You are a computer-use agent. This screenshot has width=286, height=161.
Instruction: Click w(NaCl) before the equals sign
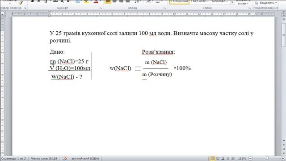point(120,68)
